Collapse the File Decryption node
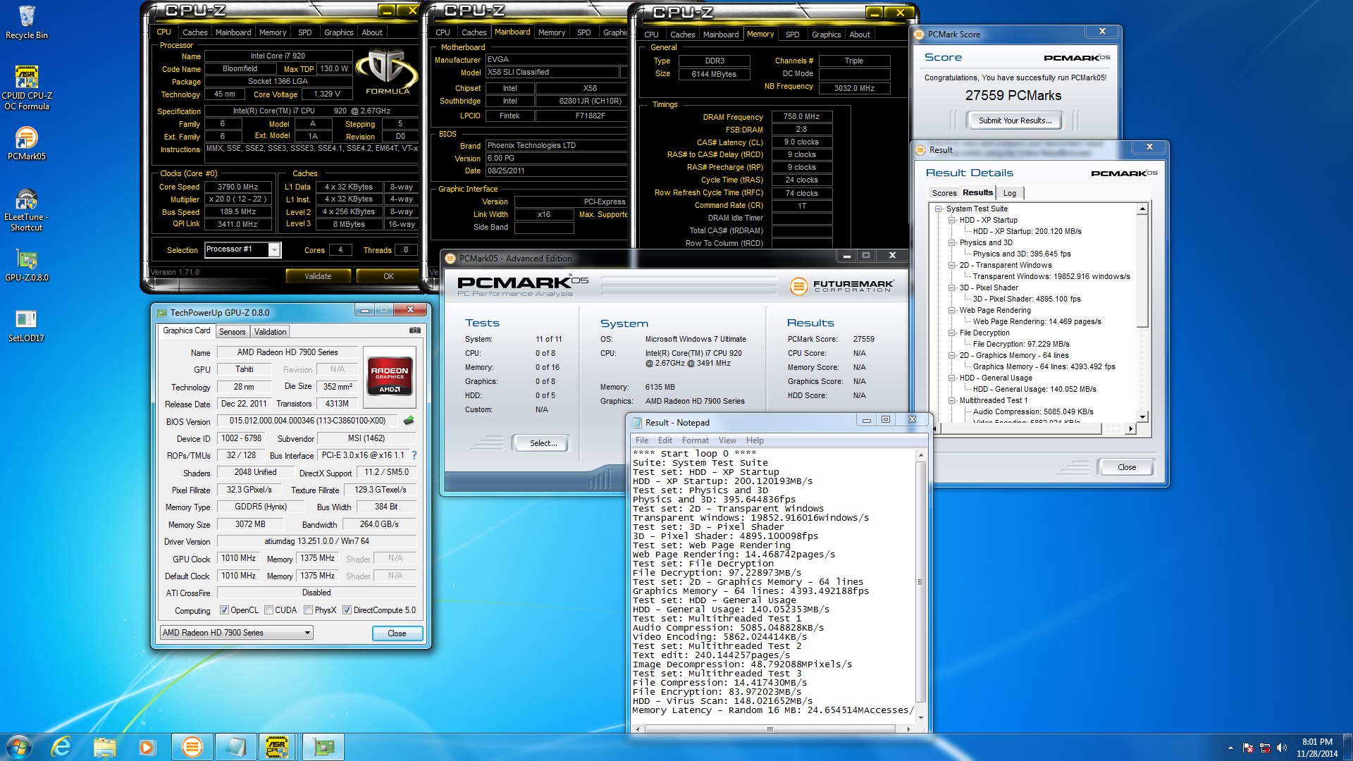1353x761 pixels. tap(951, 333)
